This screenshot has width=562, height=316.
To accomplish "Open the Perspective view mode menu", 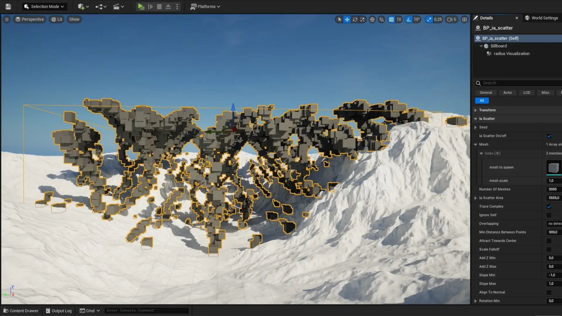I will pos(30,19).
